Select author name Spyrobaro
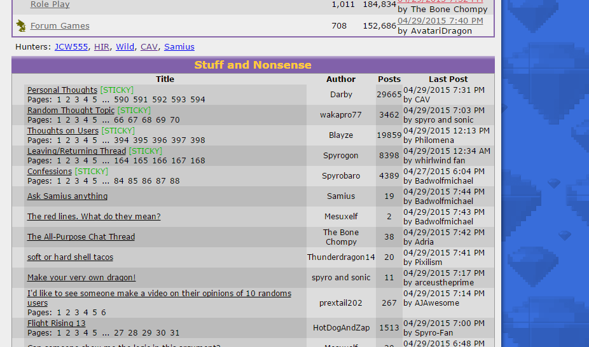The width and height of the screenshot is (589, 347). 341,175
